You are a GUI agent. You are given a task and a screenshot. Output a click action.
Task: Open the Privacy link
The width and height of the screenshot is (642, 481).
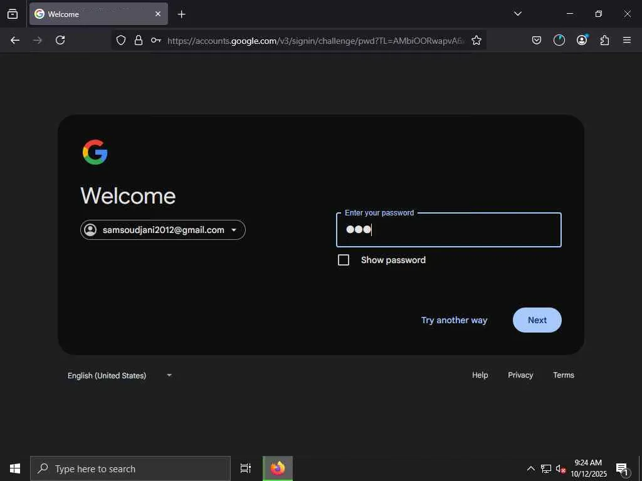pos(520,375)
